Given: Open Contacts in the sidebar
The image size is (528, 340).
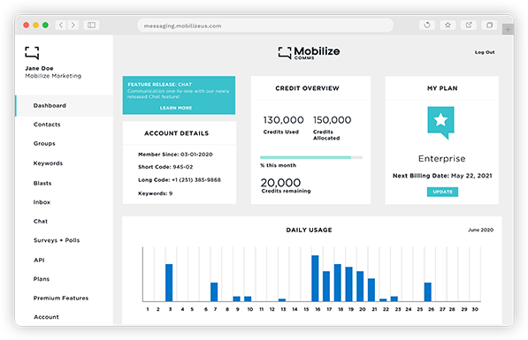Looking at the screenshot, I should point(47,125).
